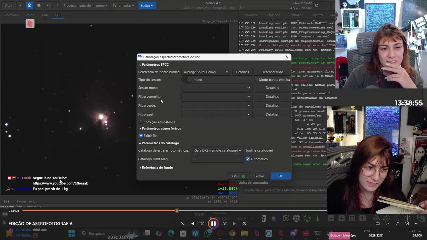Open the Filtro vermelho dropdown

[x=216, y=97]
